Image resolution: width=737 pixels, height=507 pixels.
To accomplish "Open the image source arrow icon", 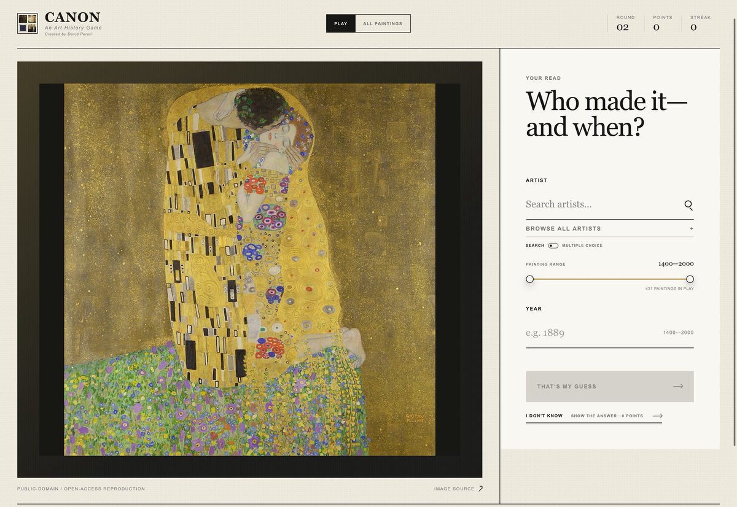I will click(480, 489).
